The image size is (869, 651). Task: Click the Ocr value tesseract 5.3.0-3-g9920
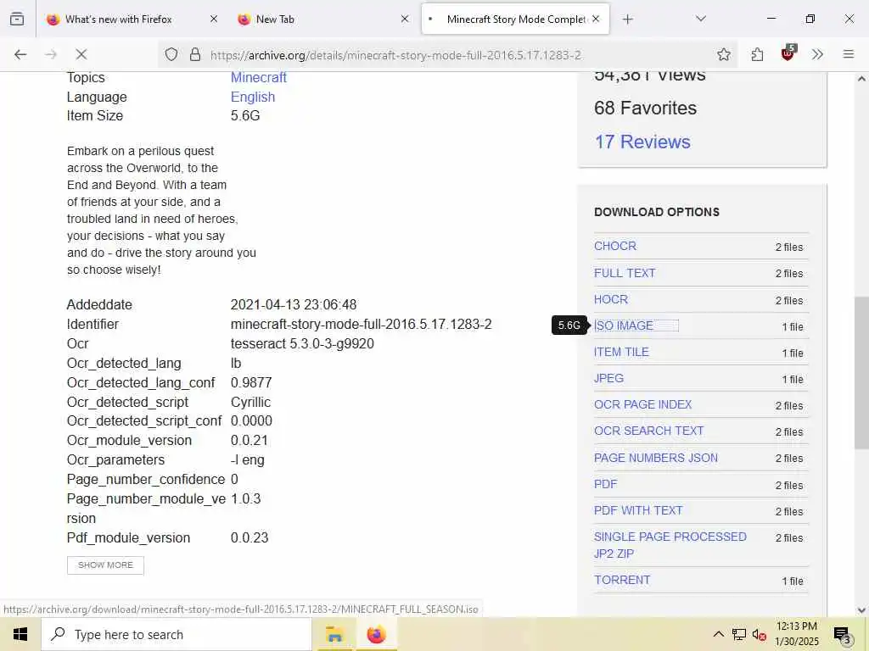pyautogui.click(x=302, y=344)
